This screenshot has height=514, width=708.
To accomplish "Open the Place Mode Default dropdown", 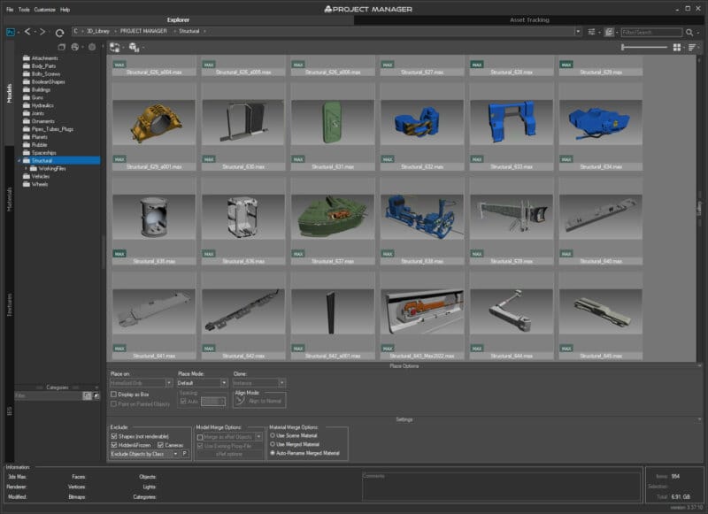I will (202, 383).
